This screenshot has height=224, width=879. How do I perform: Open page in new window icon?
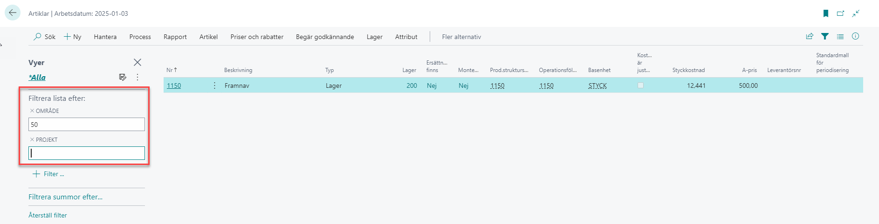click(840, 13)
